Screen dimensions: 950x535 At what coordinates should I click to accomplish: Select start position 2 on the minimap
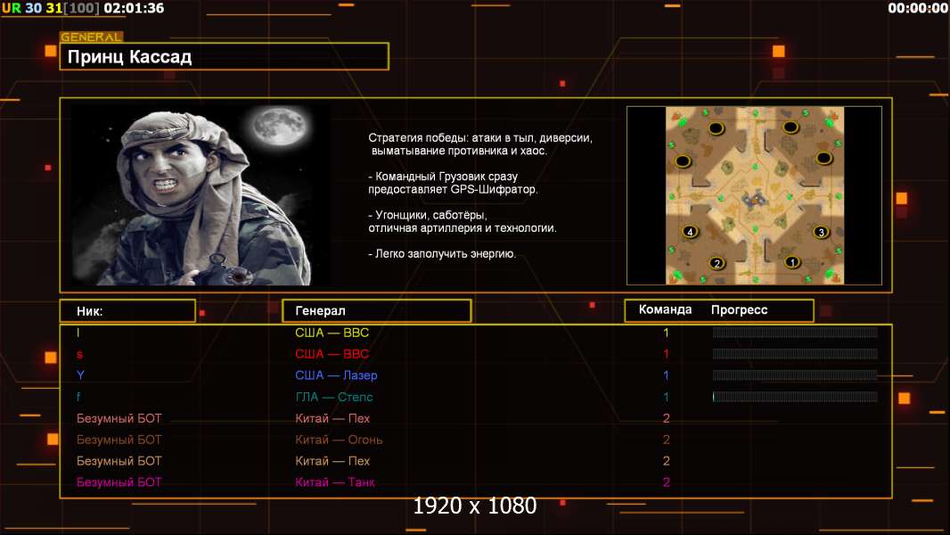(x=717, y=264)
